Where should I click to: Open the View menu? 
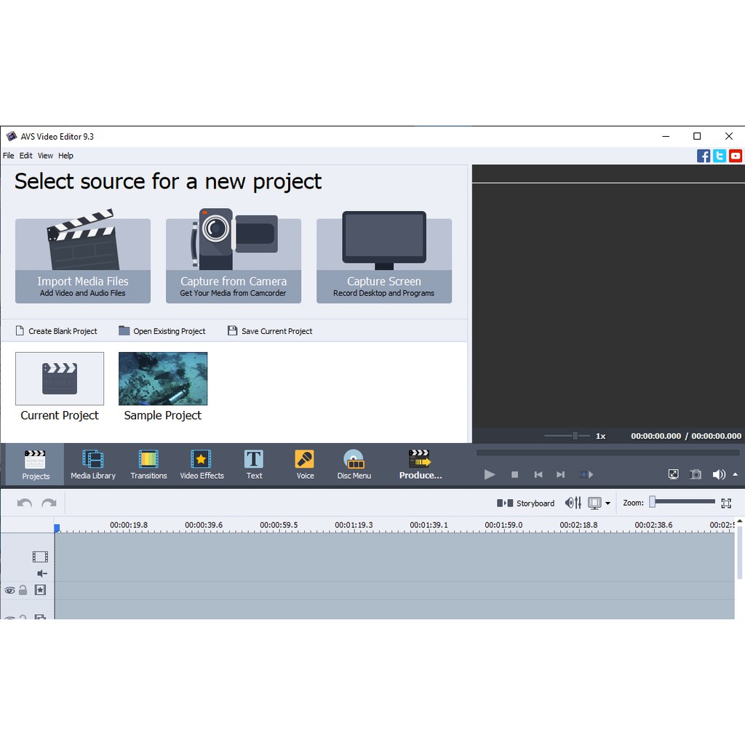pos(44,155)
